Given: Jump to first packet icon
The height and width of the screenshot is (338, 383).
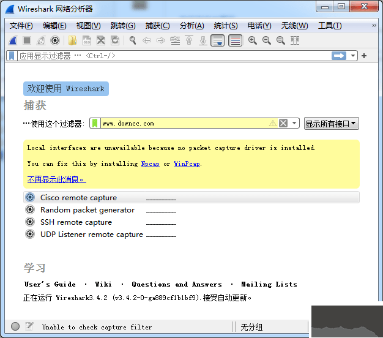Looking at the screenshot, I should click(189, 40).
